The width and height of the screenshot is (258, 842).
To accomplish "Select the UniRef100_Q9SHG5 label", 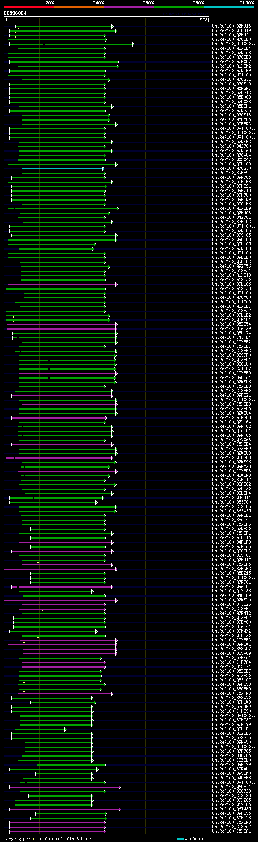I will (x=231, y=235).
